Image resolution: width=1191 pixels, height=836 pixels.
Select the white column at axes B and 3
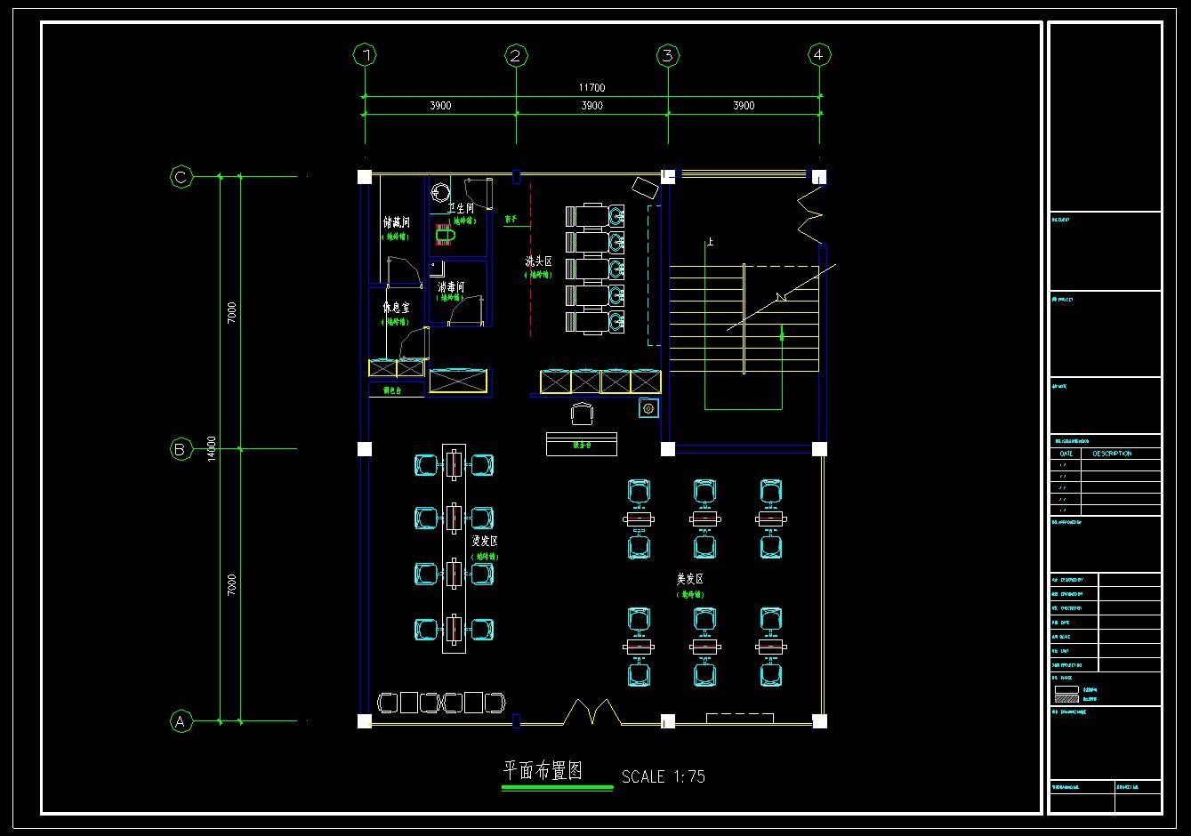668,449
